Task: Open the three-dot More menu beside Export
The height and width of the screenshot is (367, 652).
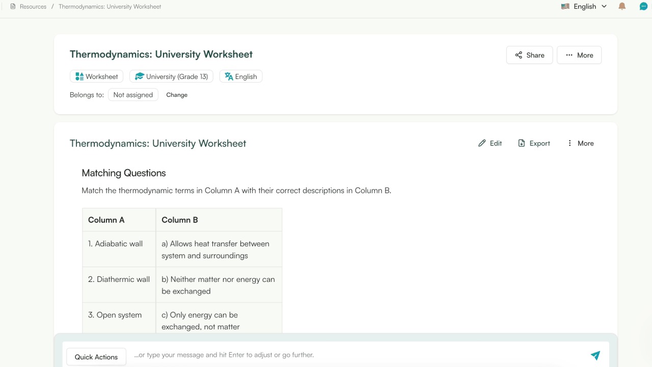Action: tap(569, 143)
